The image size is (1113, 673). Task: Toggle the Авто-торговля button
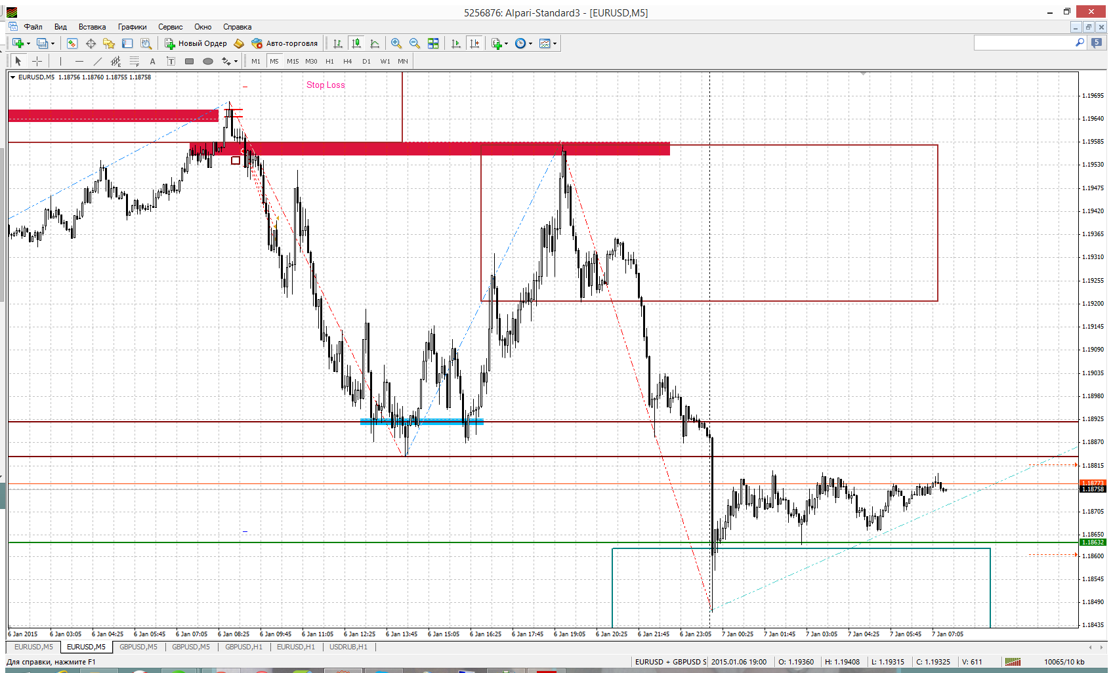pyautogui.click(x=285, y=43)
